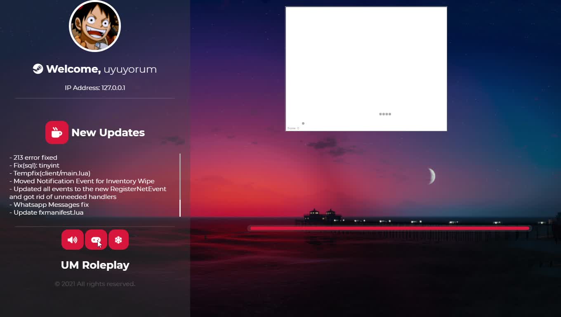Select the uyuyorum profile avatar
Screen dimensions: 561x317
[94, 26]
